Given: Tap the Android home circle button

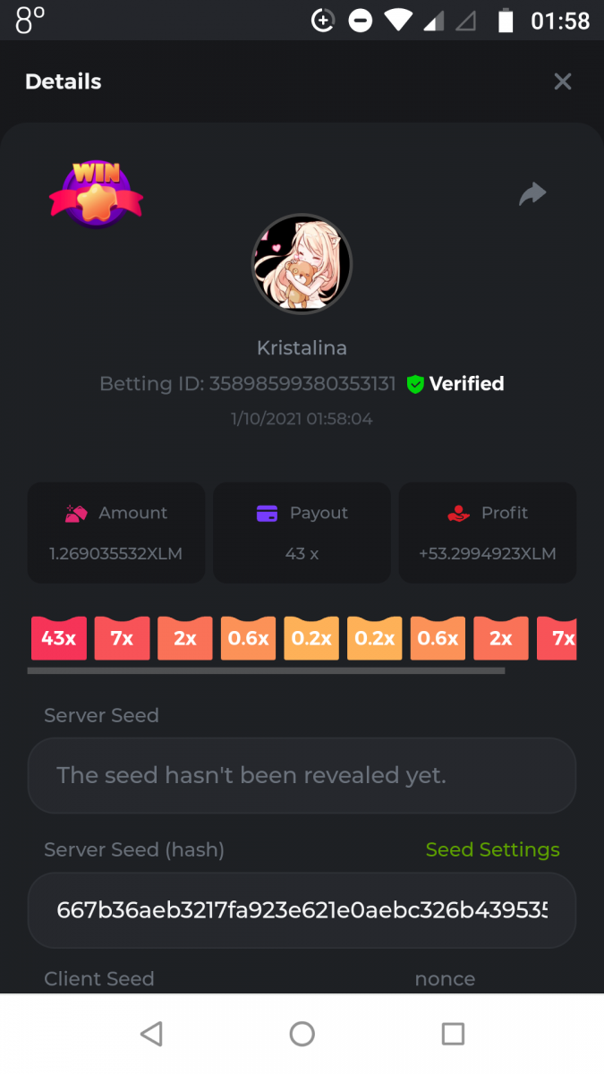Looking at the screenshot, I should pyautogui.click(x=302, y=1034).
